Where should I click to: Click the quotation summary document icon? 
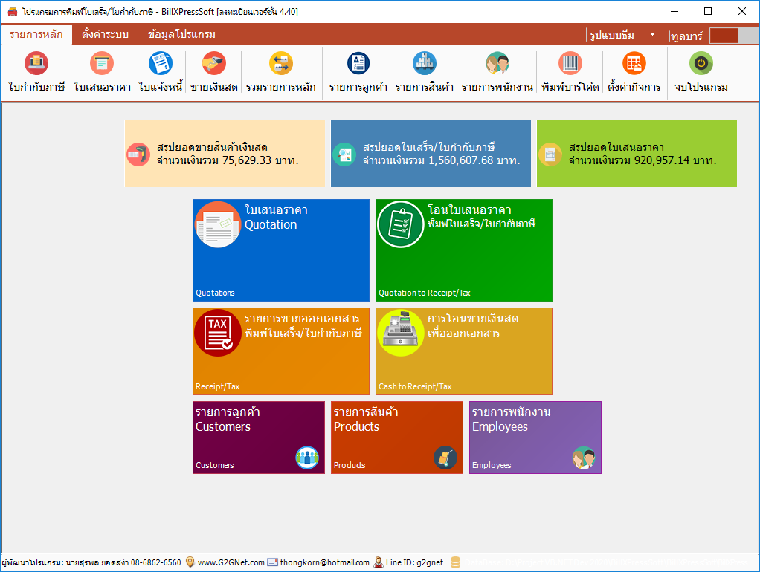click(550, 155)
